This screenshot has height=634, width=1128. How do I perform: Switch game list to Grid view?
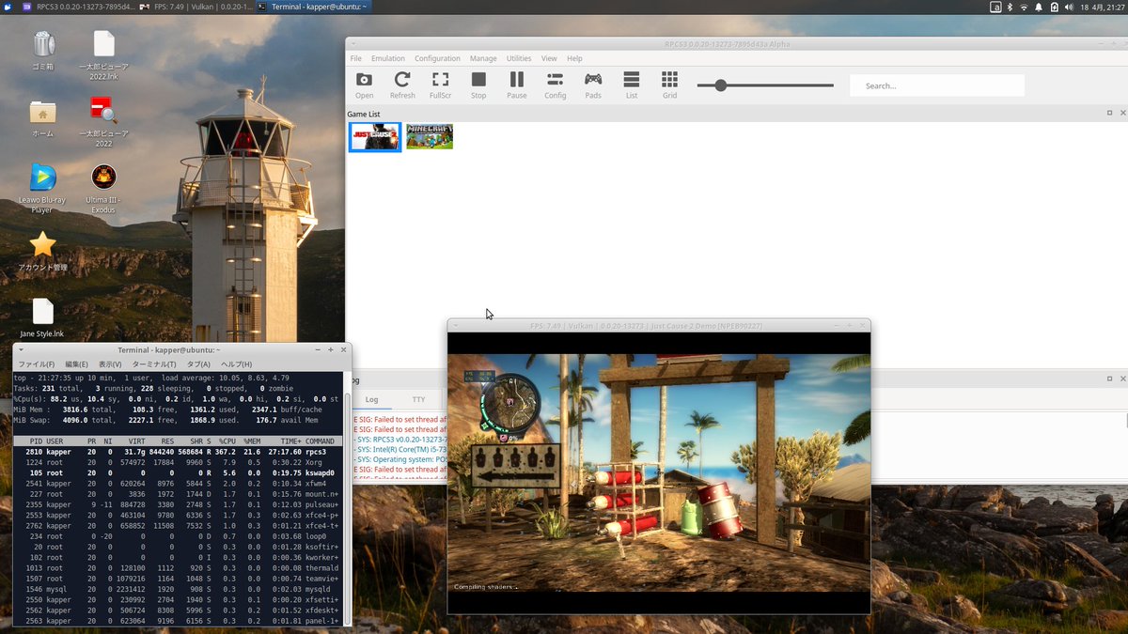point(669,85)
